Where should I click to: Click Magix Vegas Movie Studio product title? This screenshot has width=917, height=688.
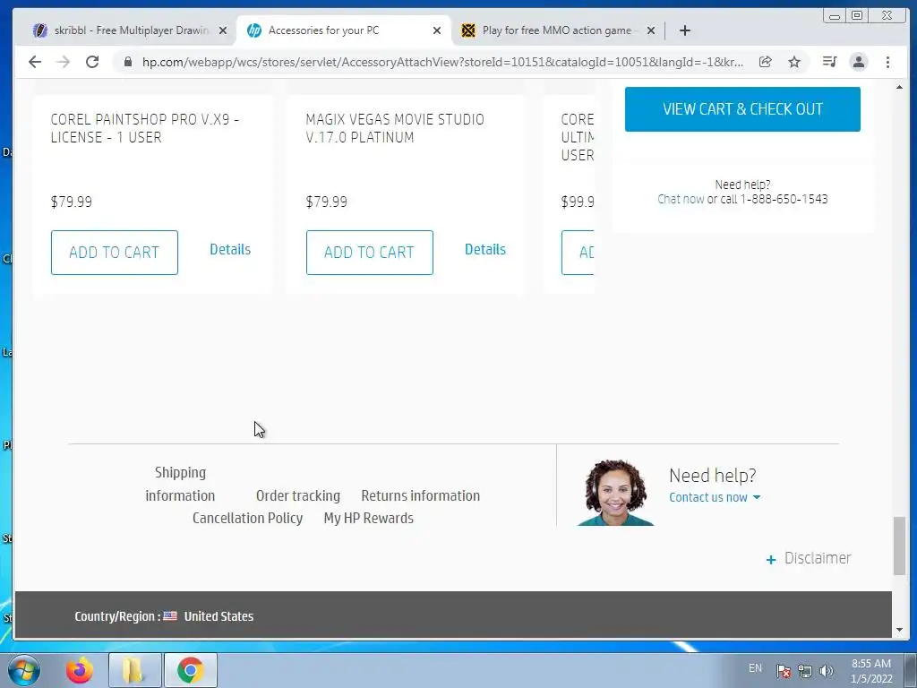click(x=395, y=128)
